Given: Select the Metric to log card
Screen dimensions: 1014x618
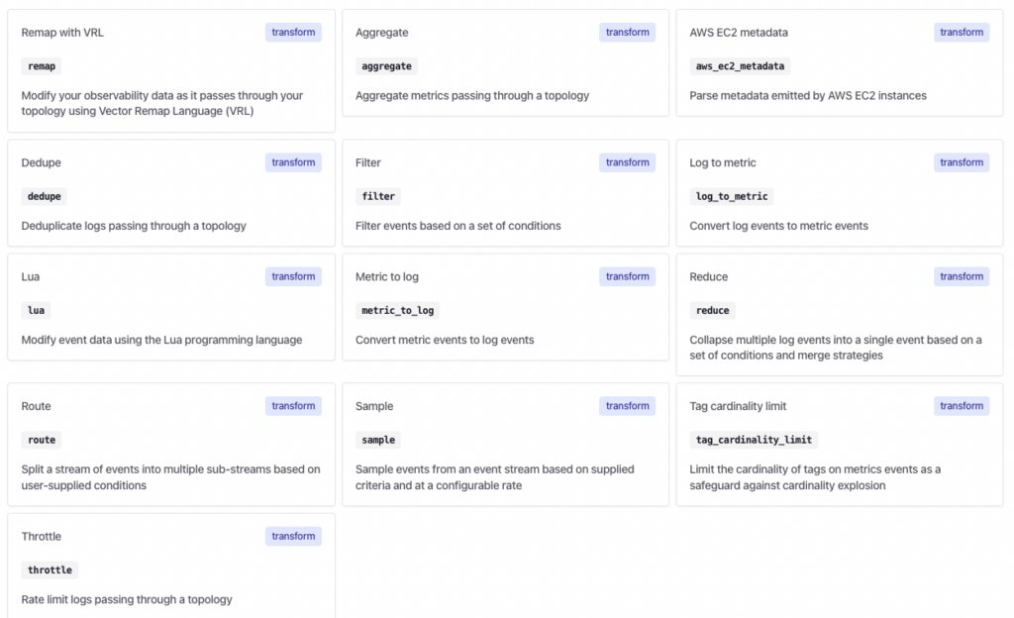Looking at the screenshot, I should coord(505,307).
